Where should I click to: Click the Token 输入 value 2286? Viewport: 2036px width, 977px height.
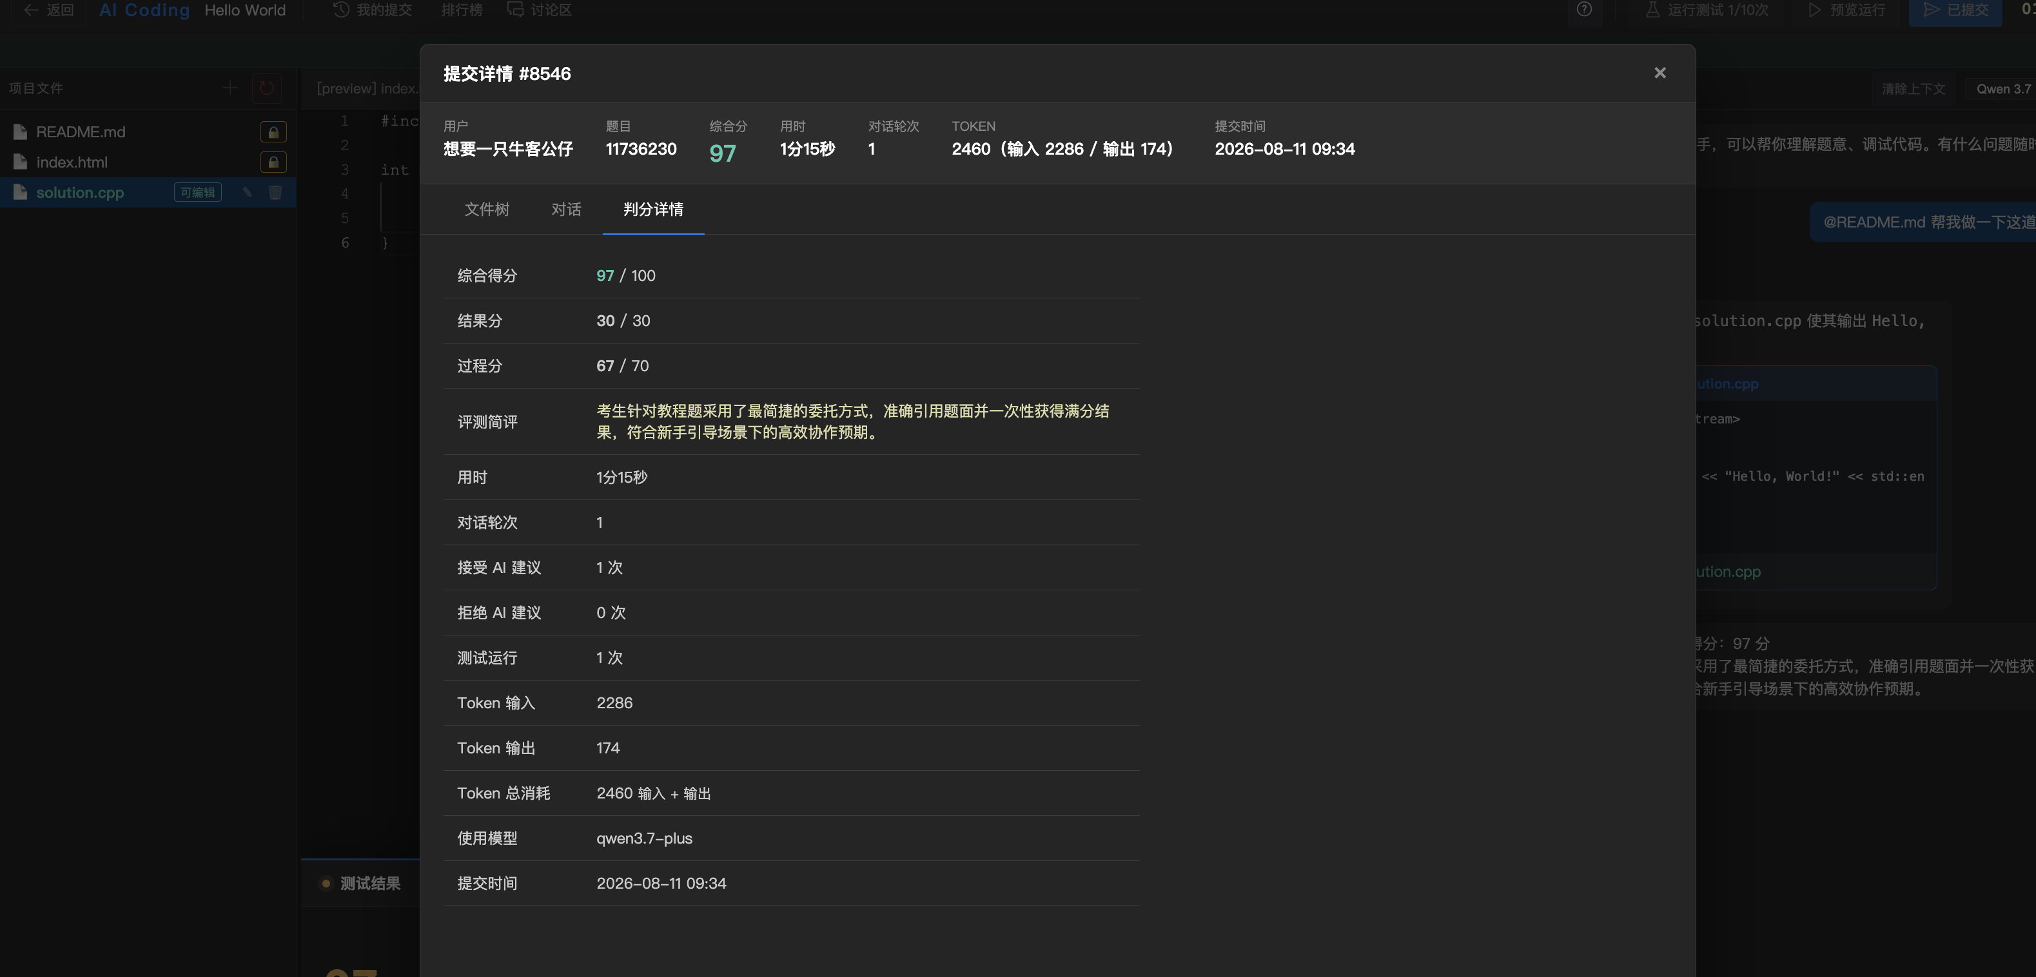pyautogui.click(x=614, y=703)
